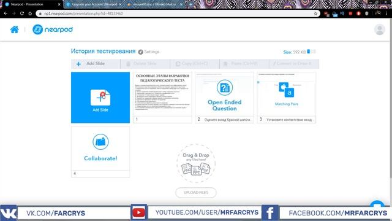Reload the page
Image resolution: width=392 pixels, height=221 pixels.
click(22, 14)
